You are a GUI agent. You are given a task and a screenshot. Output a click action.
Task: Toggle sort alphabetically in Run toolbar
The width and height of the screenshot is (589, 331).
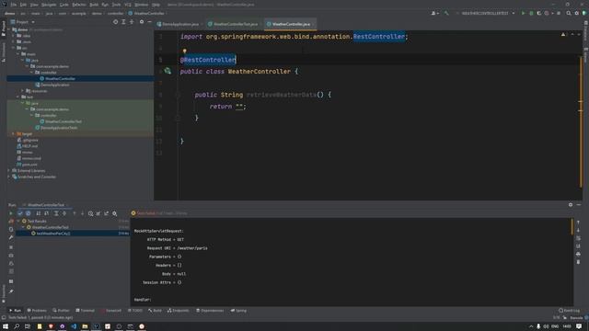(38, 213)
